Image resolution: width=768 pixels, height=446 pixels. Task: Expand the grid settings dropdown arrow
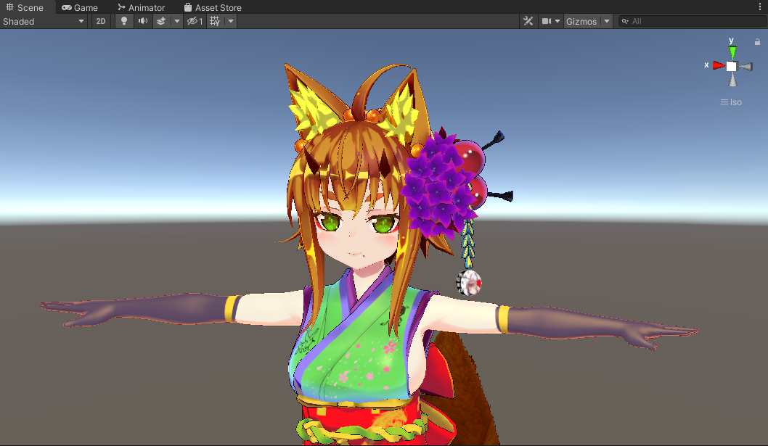click(231, 21)
